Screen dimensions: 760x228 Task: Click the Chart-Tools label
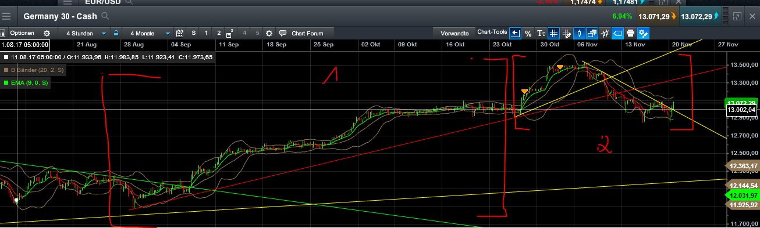pos(492,32)
